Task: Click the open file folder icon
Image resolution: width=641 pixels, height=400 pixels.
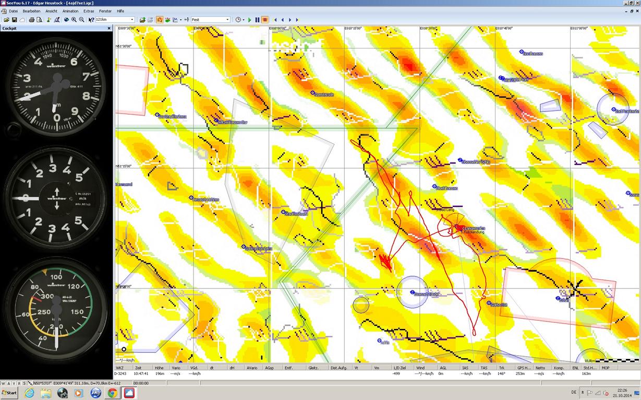Action: tap(6, 20)
